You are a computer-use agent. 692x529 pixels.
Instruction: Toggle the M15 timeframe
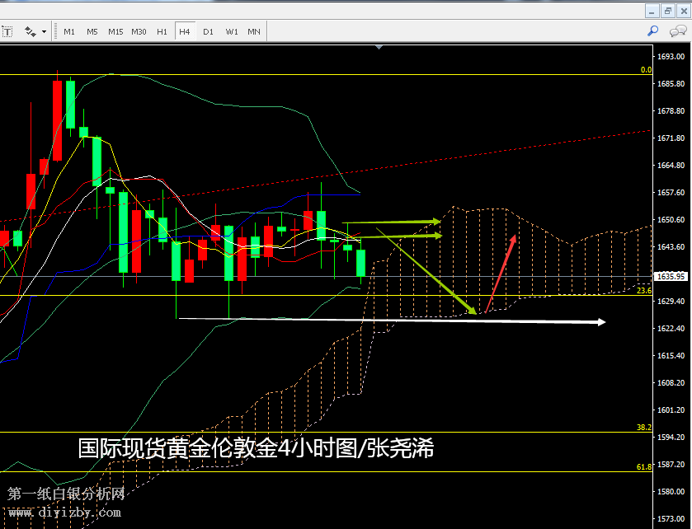(x=115, y=31)
